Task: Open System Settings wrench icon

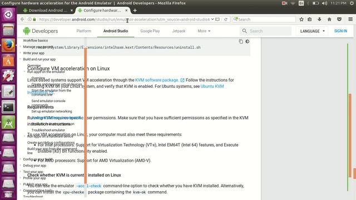Action: [x=8, y=76]
